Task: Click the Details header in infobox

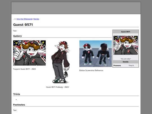Action: pyautogui.click(x=126, y=62)
